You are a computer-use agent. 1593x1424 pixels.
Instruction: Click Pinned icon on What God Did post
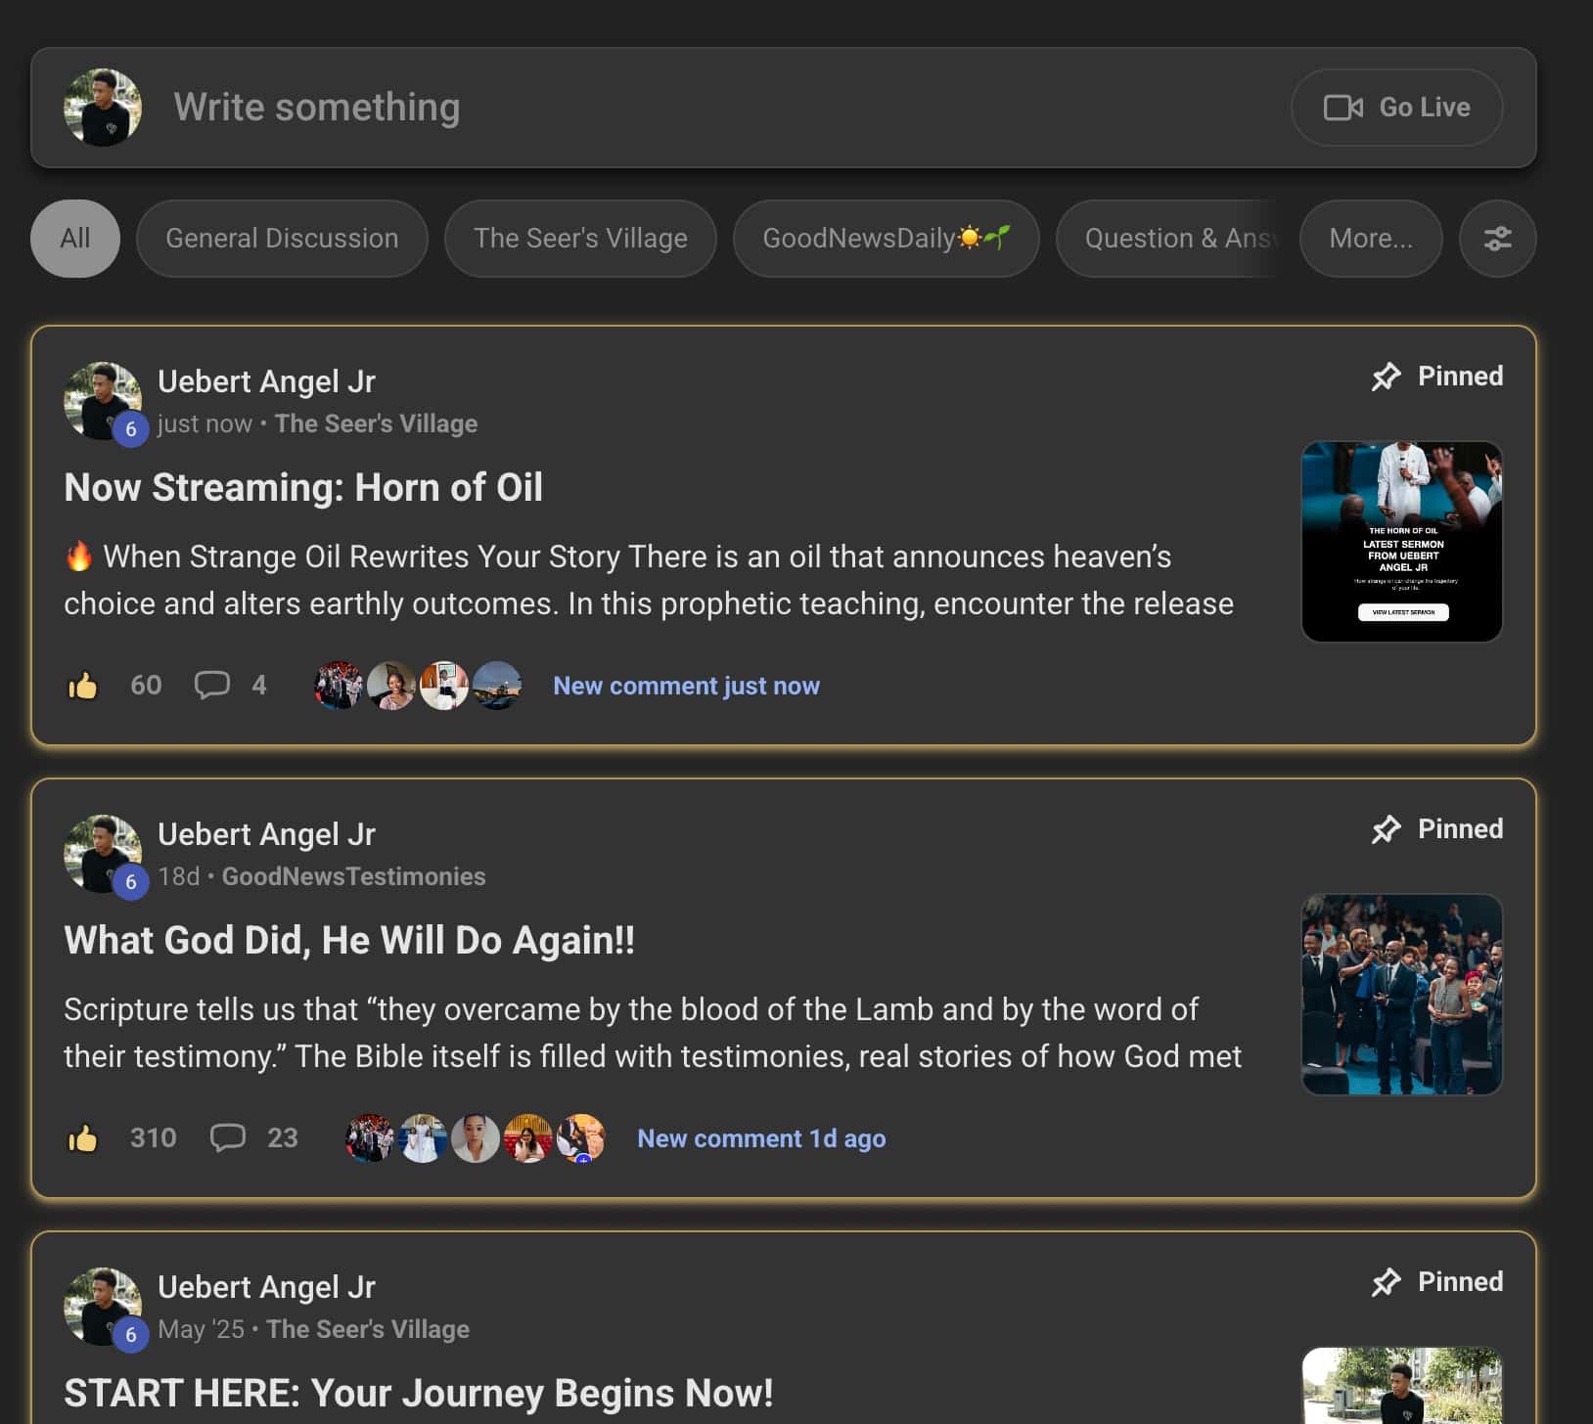click(1386, 829)
